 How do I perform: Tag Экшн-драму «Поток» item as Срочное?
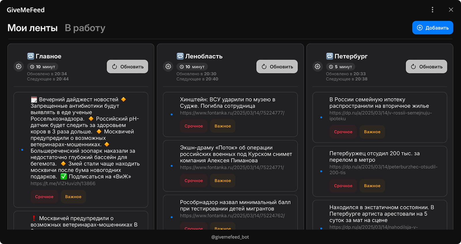(194, 181)
